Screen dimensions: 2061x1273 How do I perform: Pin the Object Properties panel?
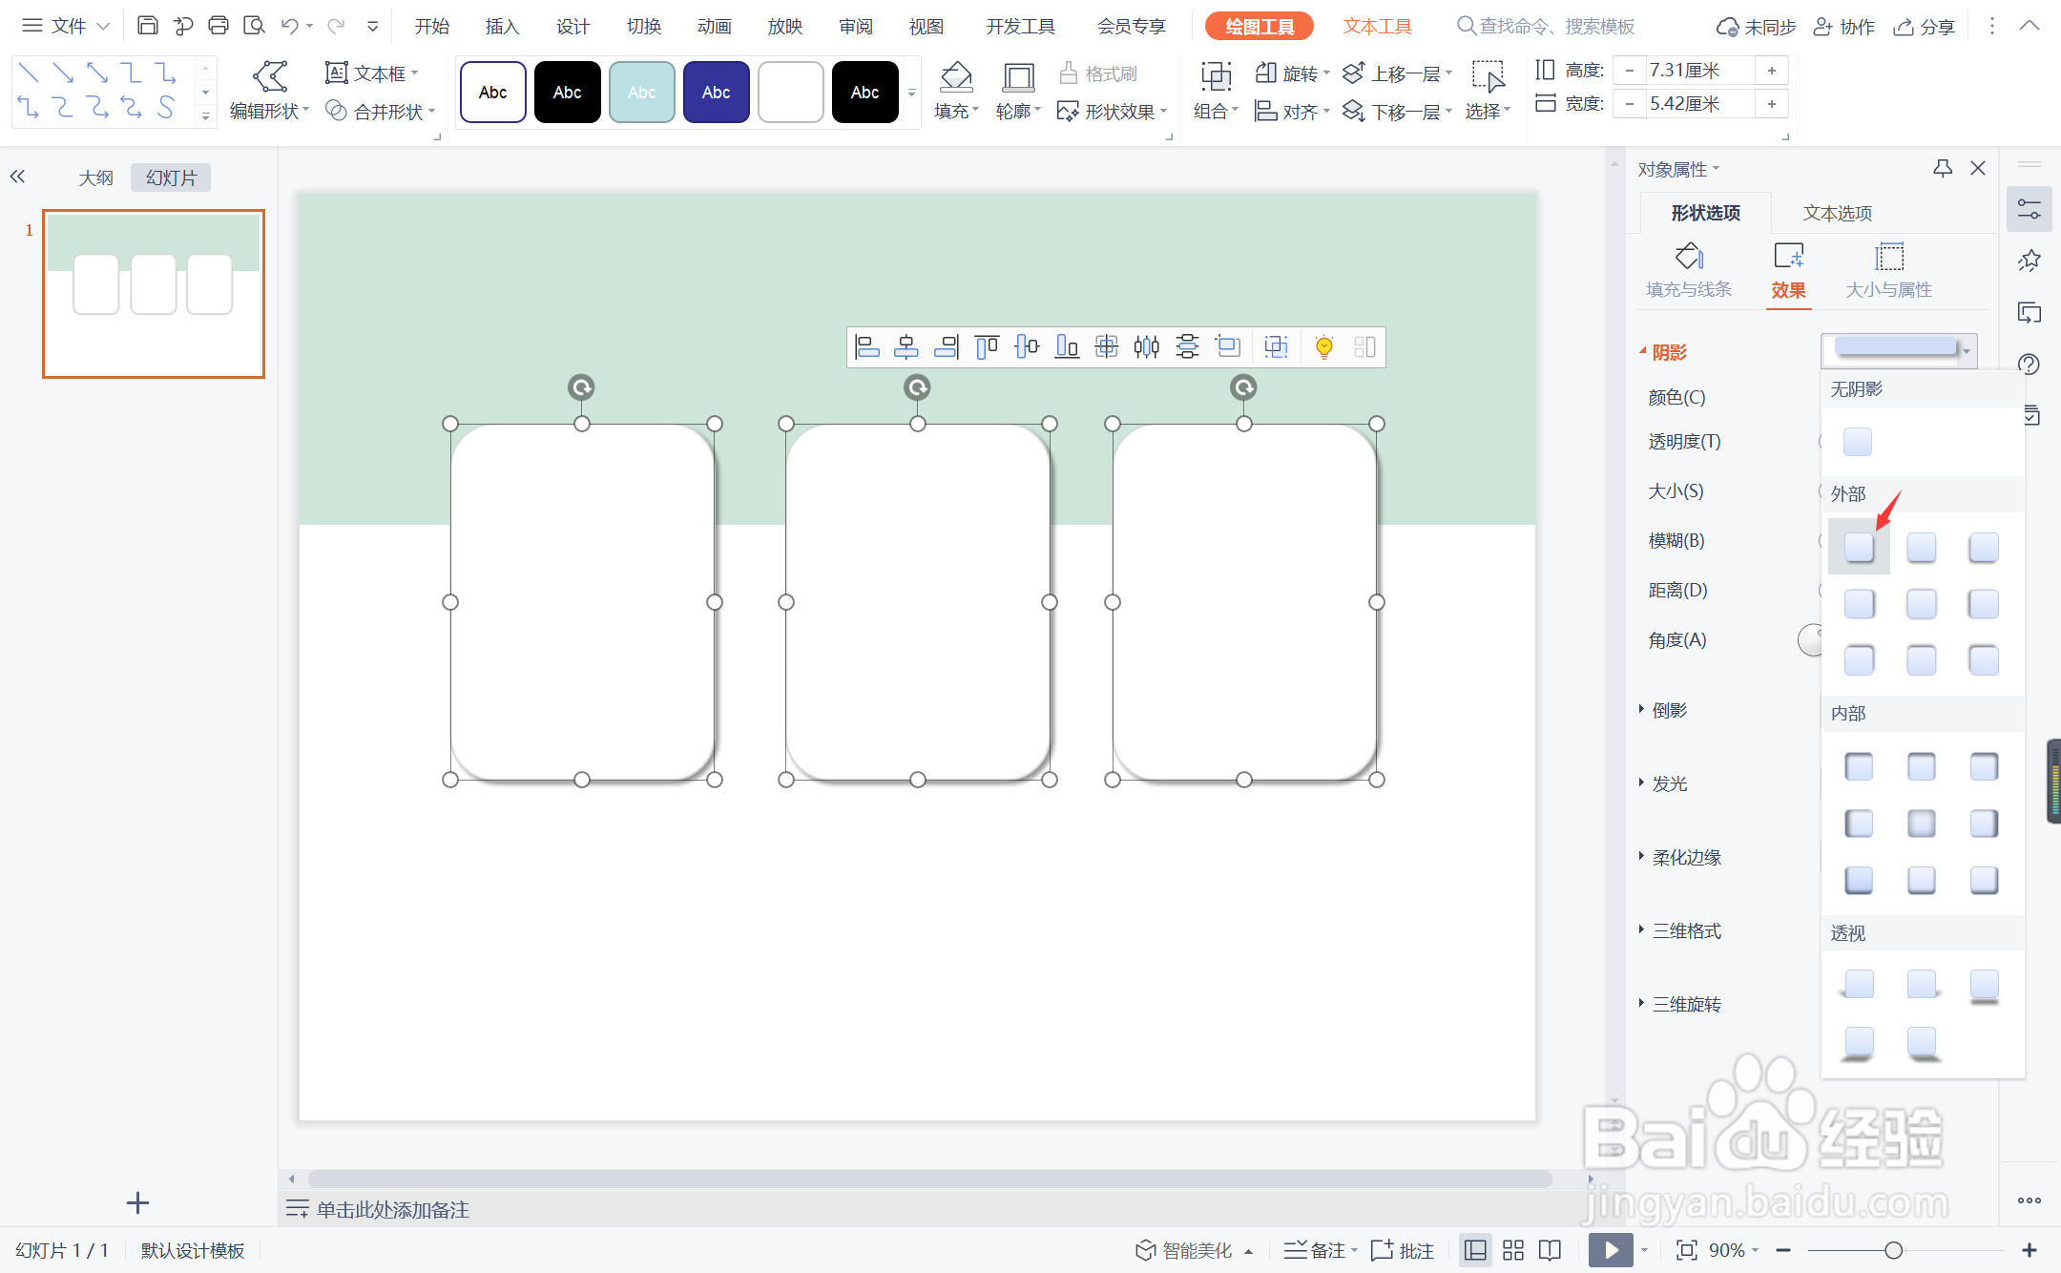[1942, 169]
